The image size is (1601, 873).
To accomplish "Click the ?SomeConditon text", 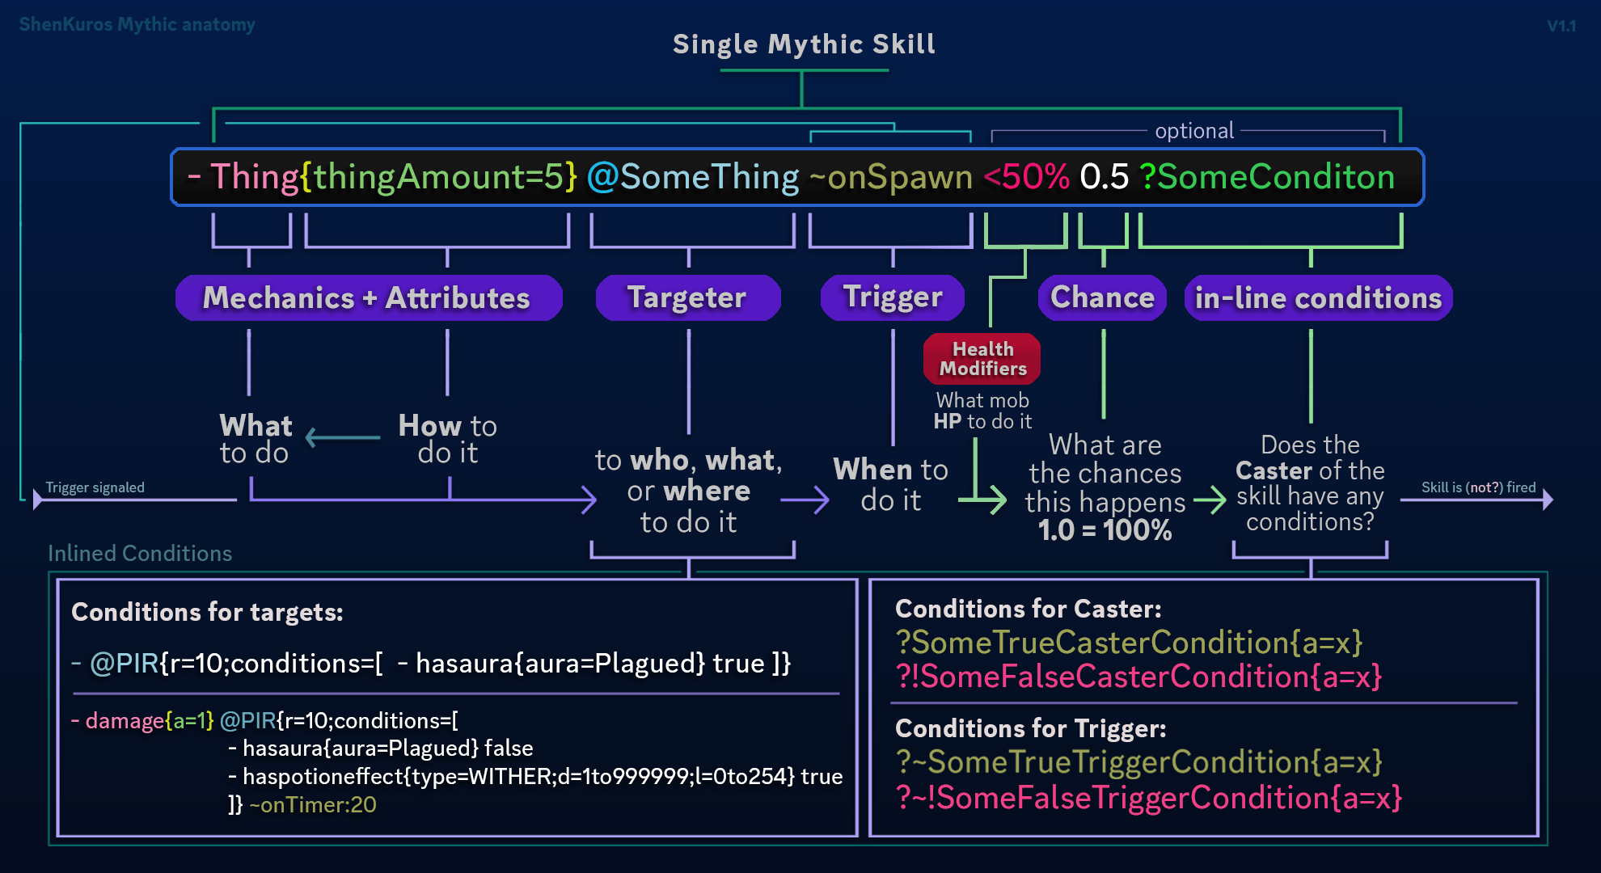I will 1267,176.
